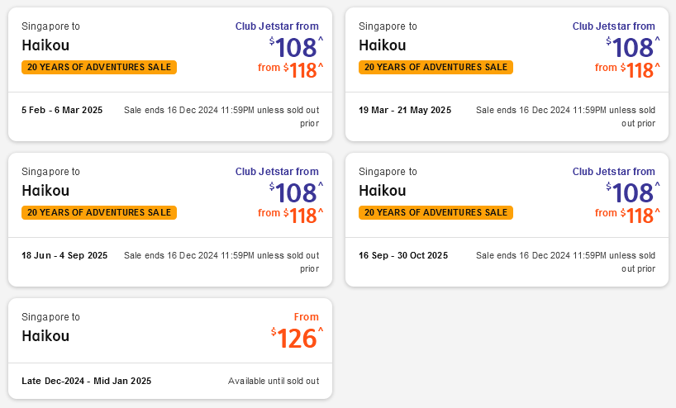
Task: Click the Late Dec-2024 - Mid Jan 2025 dates
Action: tap(87, 381)
